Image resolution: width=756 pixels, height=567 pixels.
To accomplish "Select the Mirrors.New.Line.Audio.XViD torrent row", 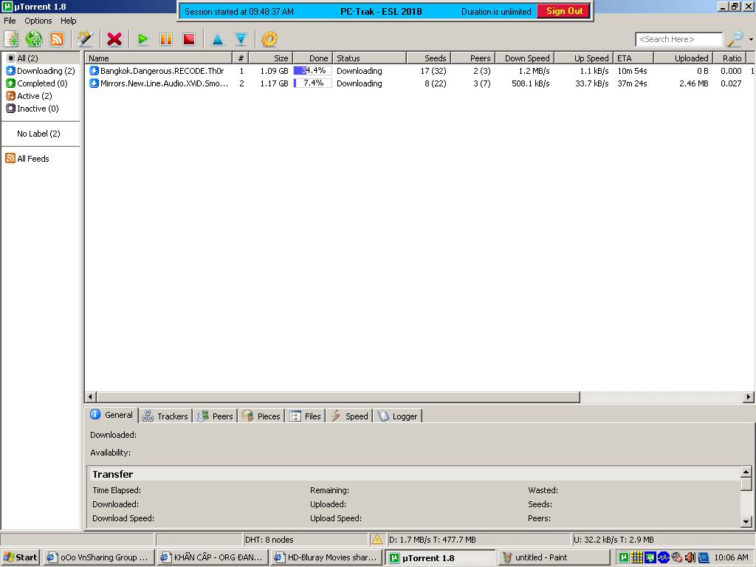I will coord(419,83).
